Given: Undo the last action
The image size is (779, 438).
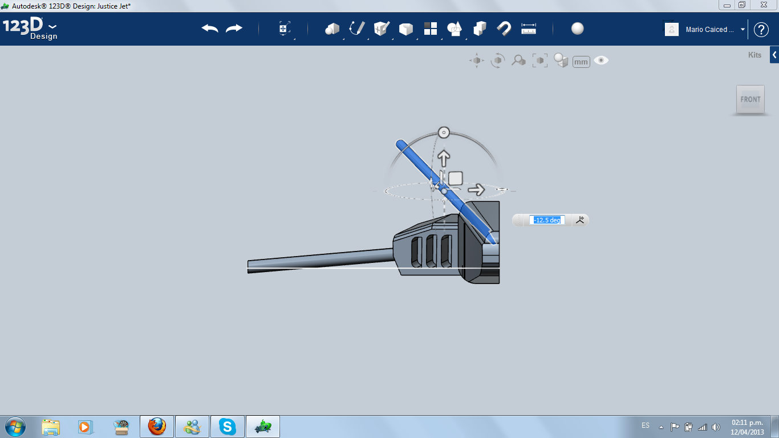Looking at the screenshot, I should click(210, 29).
